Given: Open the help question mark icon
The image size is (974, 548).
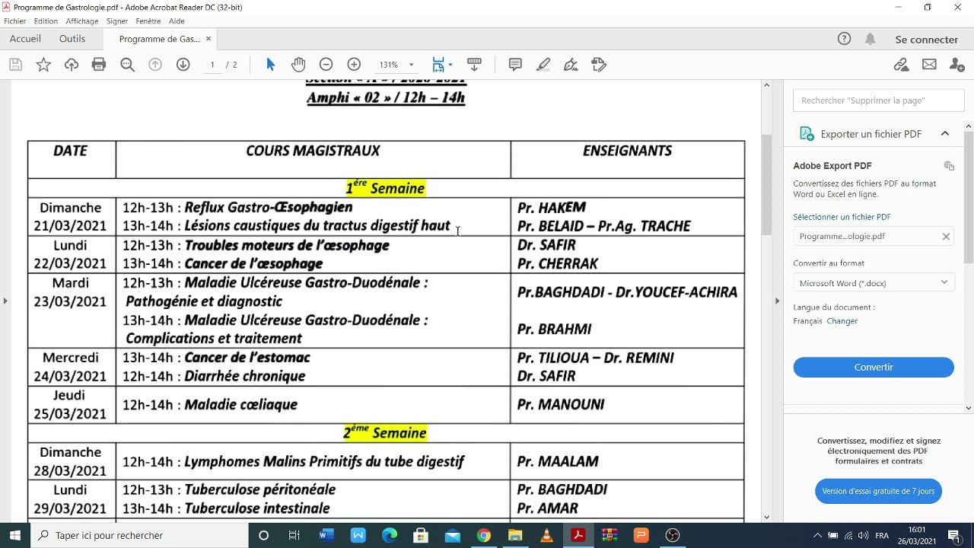Looking at the screenshot, I should click(844, 39).
